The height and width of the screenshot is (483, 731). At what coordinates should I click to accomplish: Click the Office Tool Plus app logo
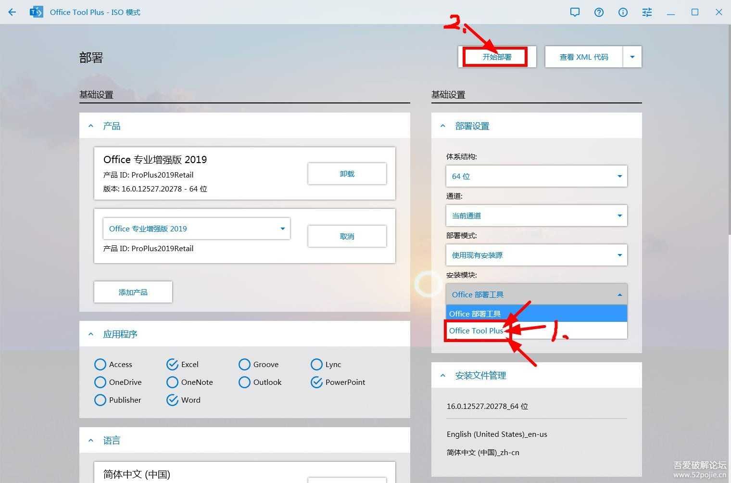point(36,12)
